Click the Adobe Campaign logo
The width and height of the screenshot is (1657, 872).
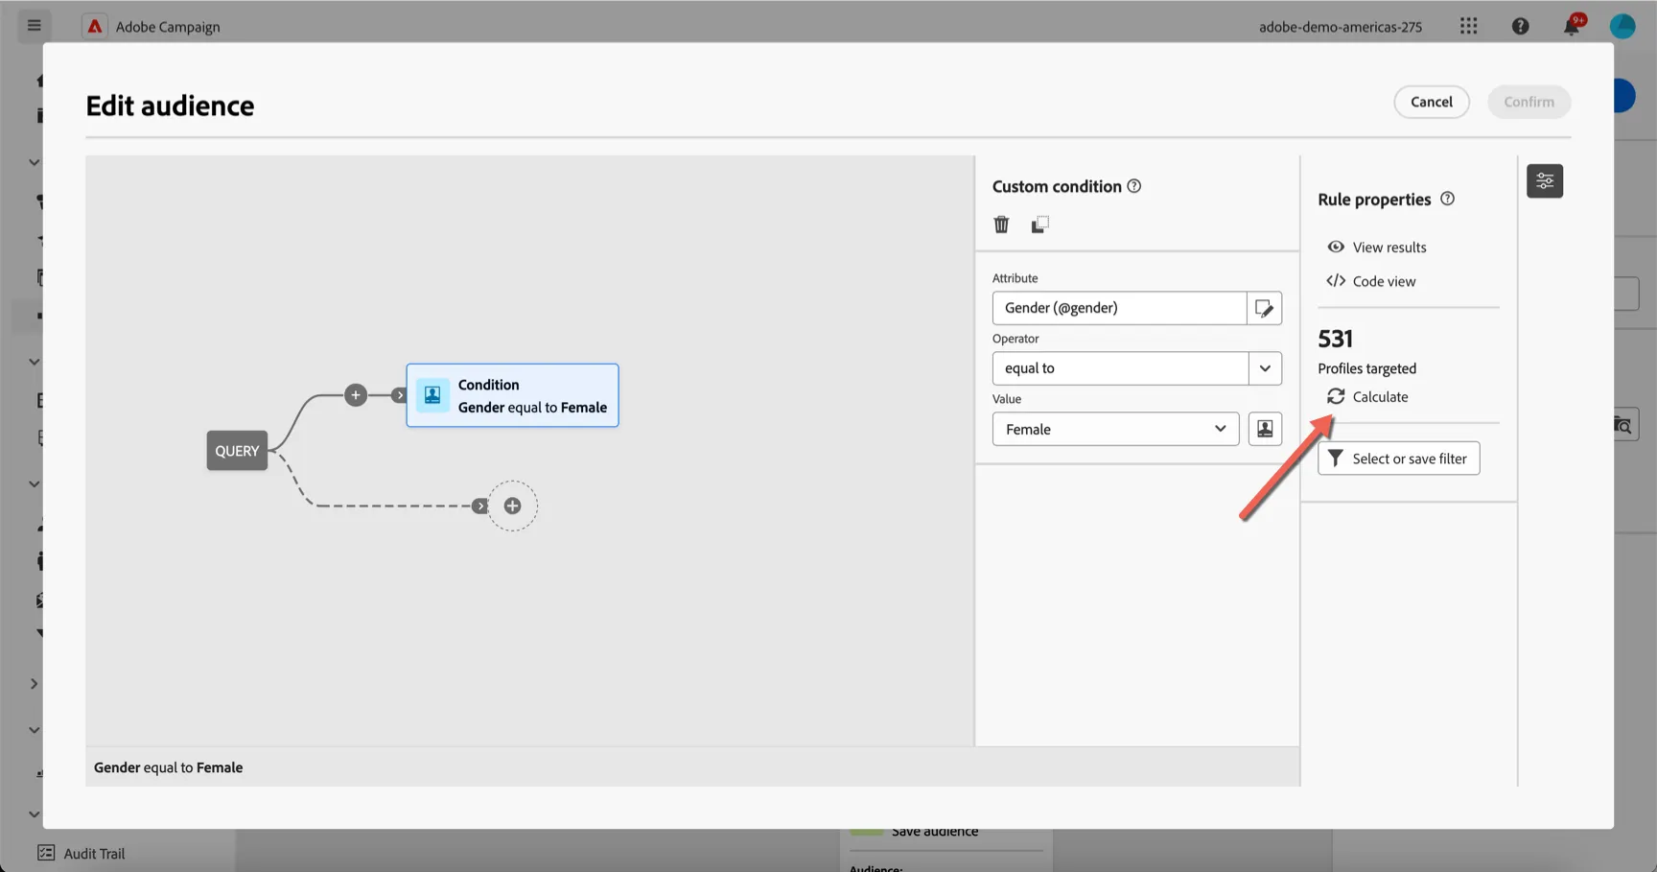[94, 26]
